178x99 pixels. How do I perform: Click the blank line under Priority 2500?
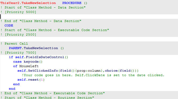tap(89, 39)
